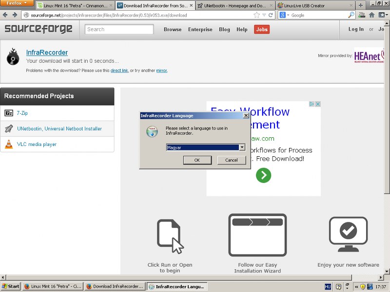Open the 7-Zip recommended project
The height and width of the screenshot is (292, 390).
(22, 113)
